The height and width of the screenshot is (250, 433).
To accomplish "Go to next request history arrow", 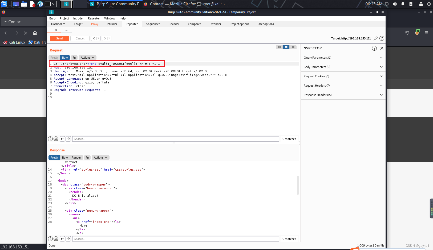I will [105, 38].
